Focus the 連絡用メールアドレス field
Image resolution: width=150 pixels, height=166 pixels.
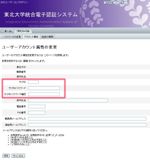point(87,125)
